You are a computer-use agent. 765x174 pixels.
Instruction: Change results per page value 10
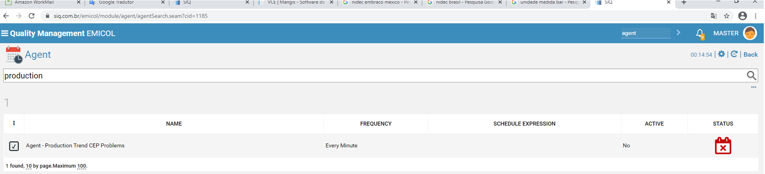(x=29, y=166)
